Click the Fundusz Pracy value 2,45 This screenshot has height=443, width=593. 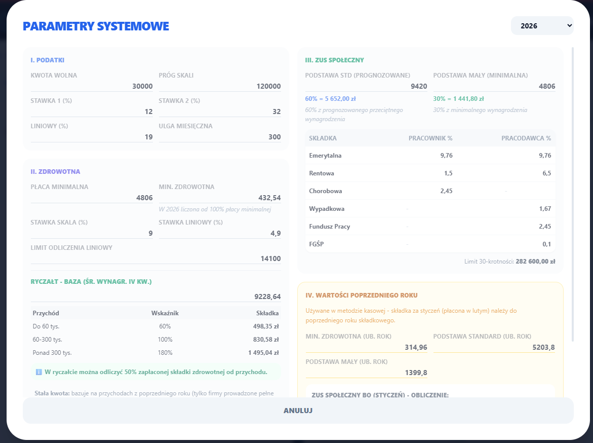[x=545, y=227]
